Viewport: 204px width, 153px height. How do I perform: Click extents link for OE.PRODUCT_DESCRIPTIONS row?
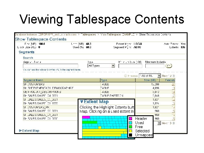tap(173, 92)
